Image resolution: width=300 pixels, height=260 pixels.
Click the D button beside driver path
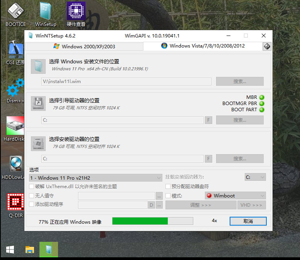pos(151,205)
